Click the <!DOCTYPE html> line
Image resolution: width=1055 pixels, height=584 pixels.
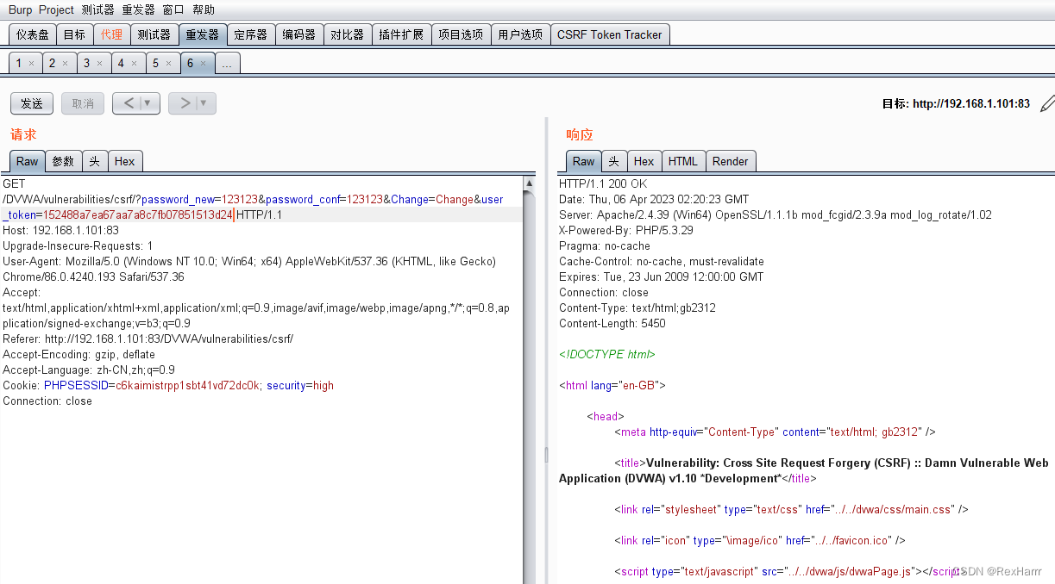607,354
